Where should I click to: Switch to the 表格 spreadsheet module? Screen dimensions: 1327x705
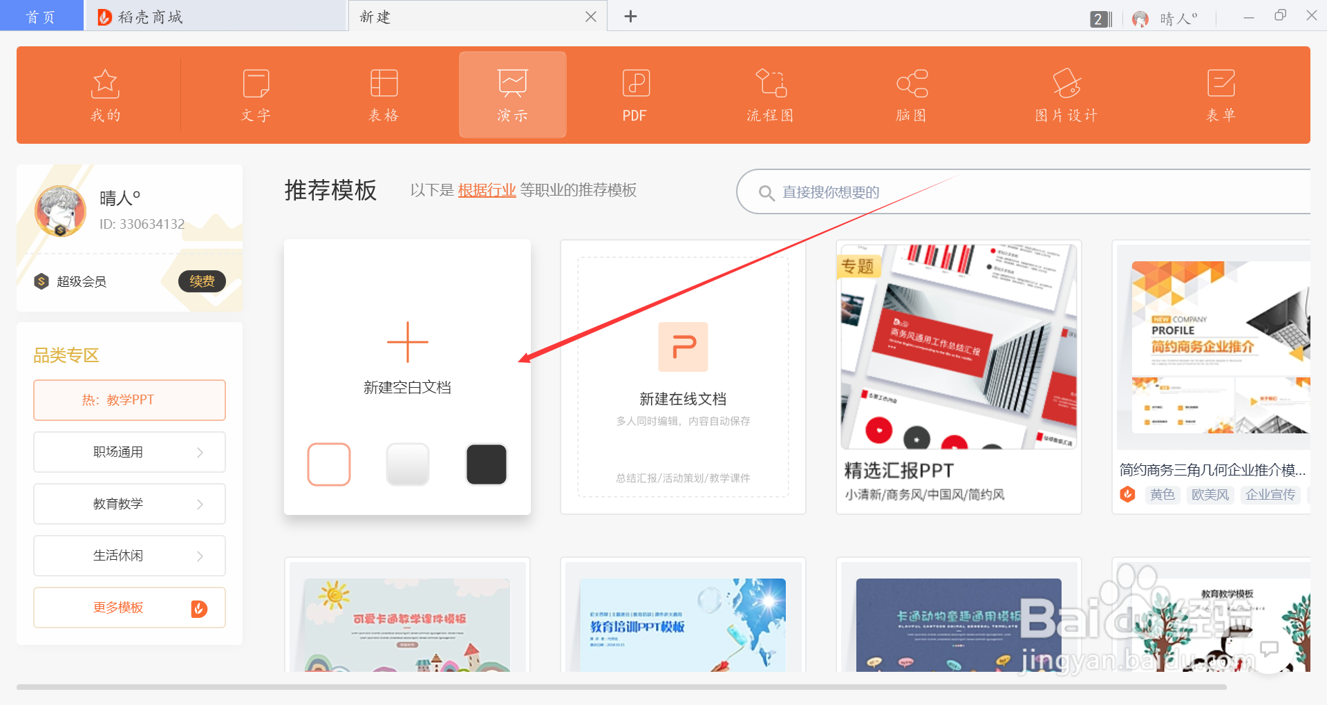pos(384,95)
